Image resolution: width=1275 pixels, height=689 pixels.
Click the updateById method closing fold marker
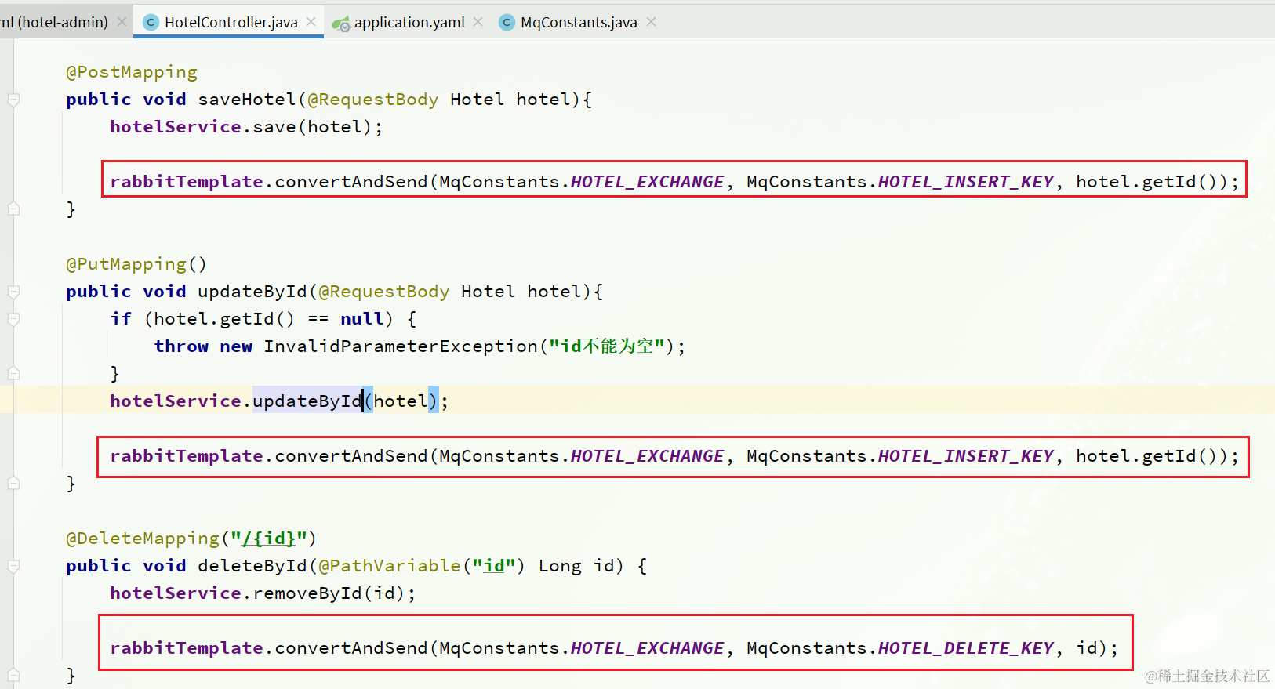click(13, 483)
